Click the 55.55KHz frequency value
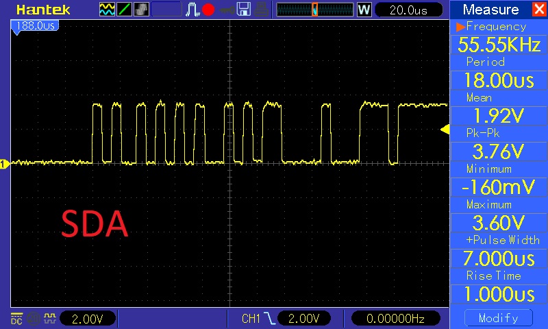This screenshot has height=329, width=548. coord(499,45)
